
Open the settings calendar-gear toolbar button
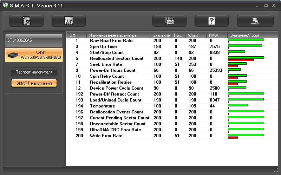click(68, 21)
